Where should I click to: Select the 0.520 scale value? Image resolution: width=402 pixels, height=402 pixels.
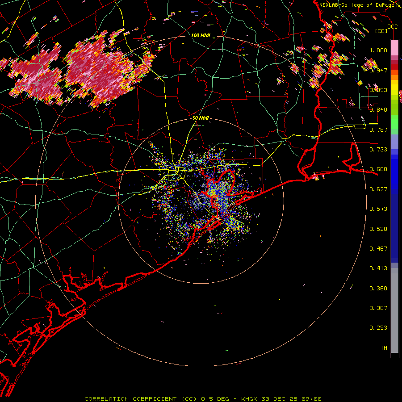[x=378, y=229]
